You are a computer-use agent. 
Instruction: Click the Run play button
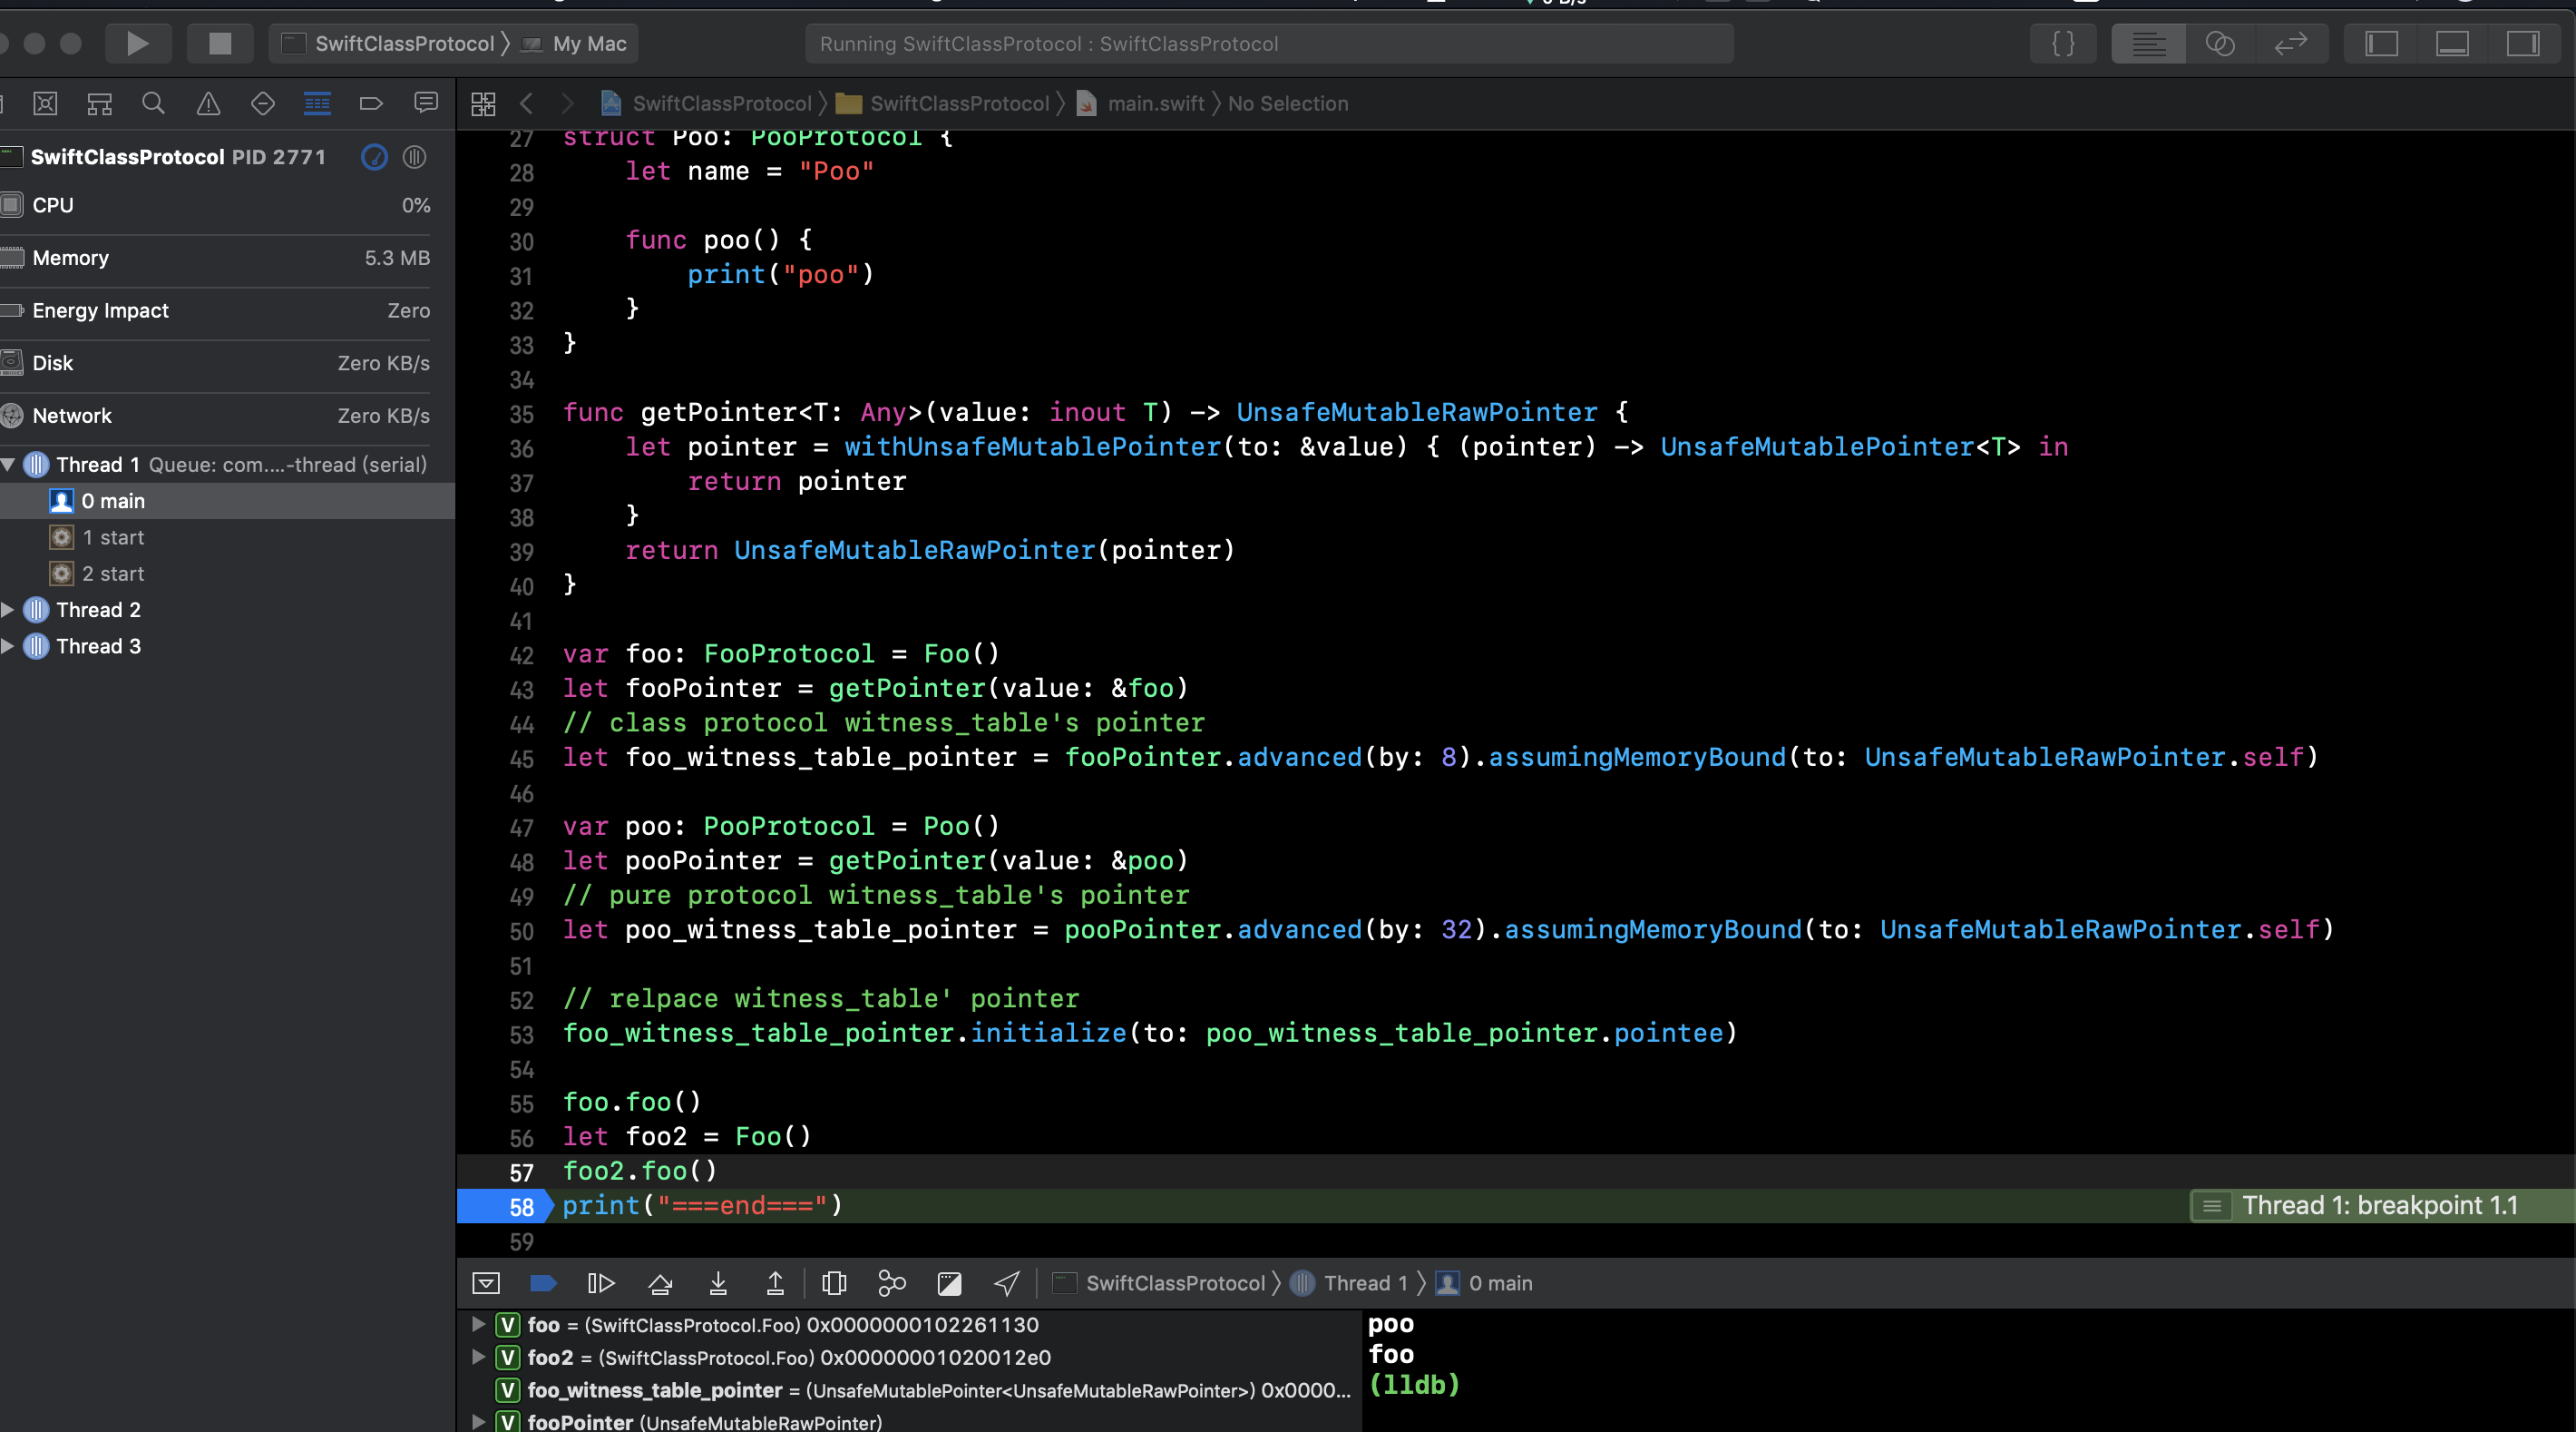click(138, 43)
